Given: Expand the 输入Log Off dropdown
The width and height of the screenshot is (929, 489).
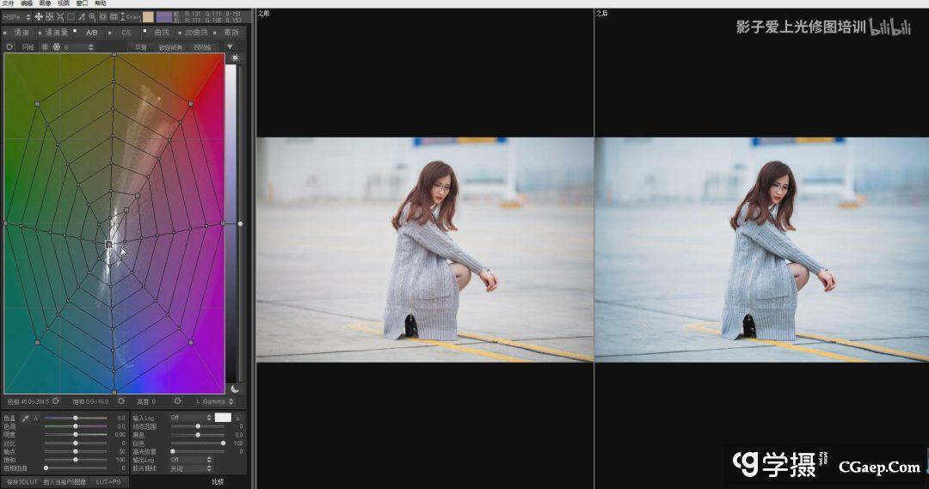Looking at the screenshot, I should tap(189, 418).
